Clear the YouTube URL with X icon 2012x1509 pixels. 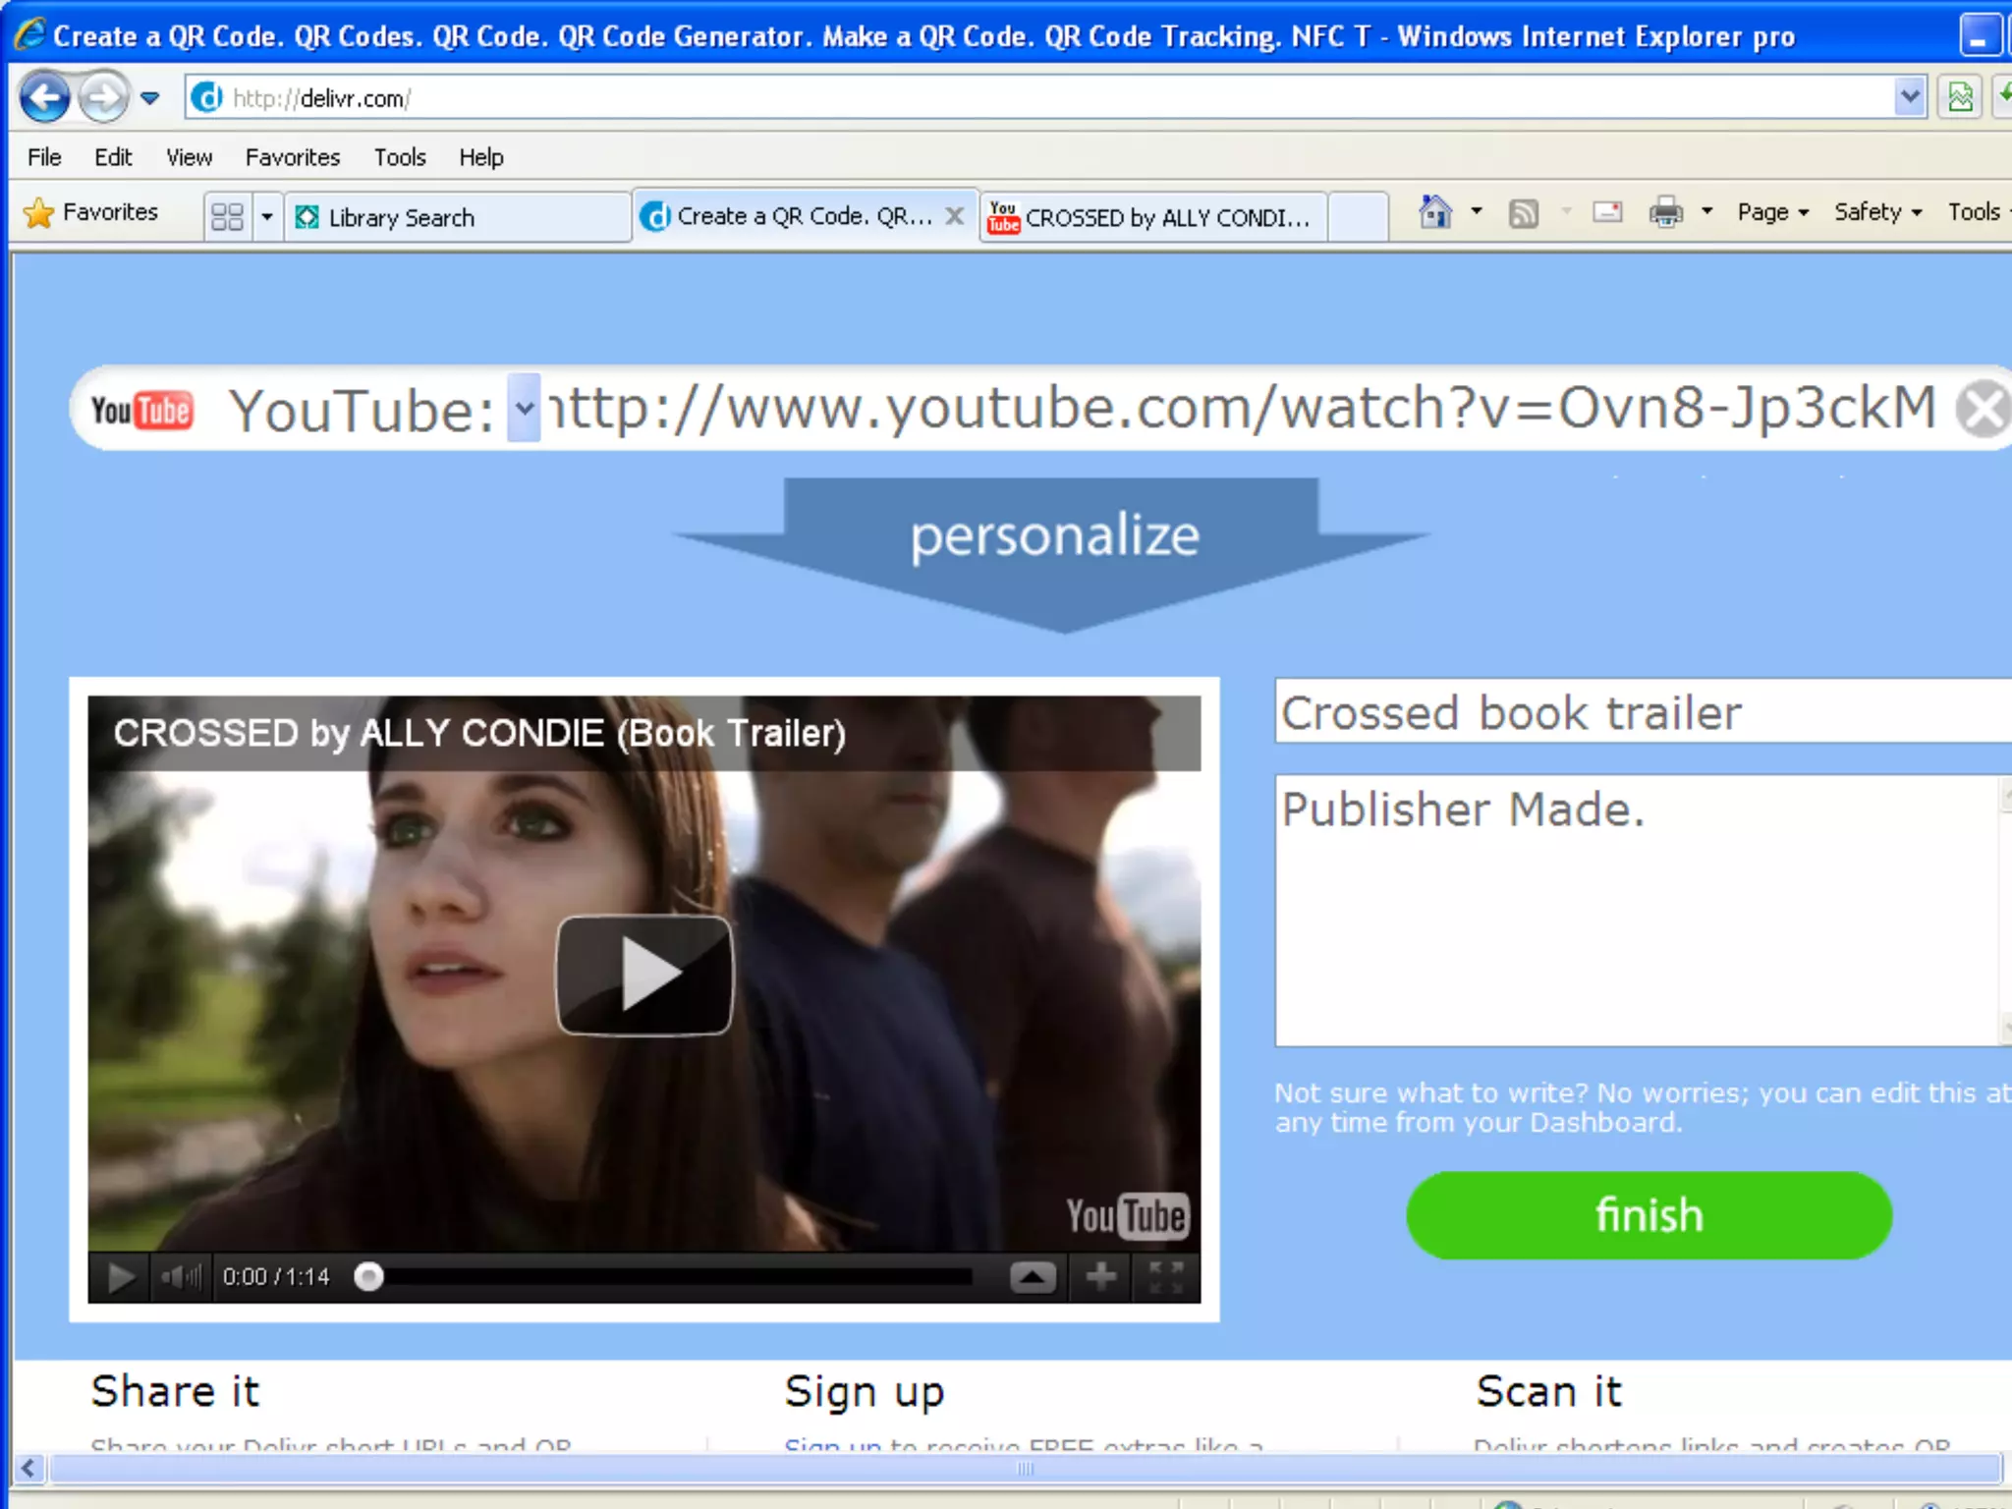[x=1982, y=409]
